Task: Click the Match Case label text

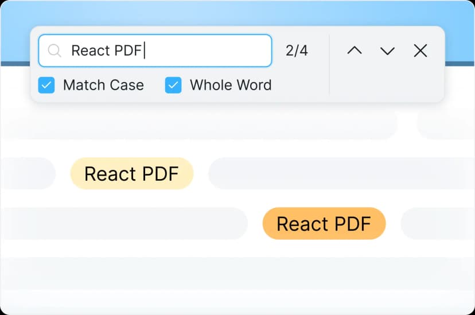Action: (104, 85)
